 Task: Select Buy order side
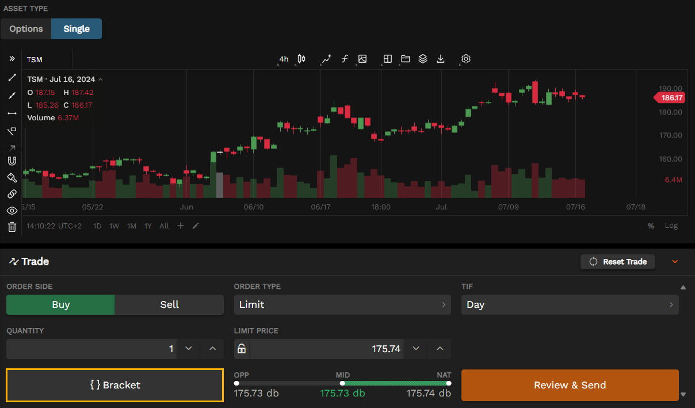[x=60, y=304]
